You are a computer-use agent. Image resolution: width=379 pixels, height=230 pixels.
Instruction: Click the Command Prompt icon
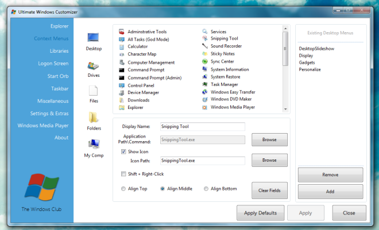(x=122, y=70)
